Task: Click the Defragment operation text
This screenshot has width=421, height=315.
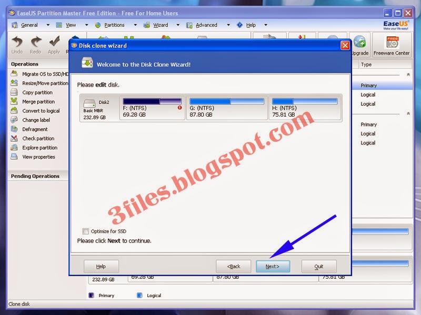Action: (x=35, y=129)
